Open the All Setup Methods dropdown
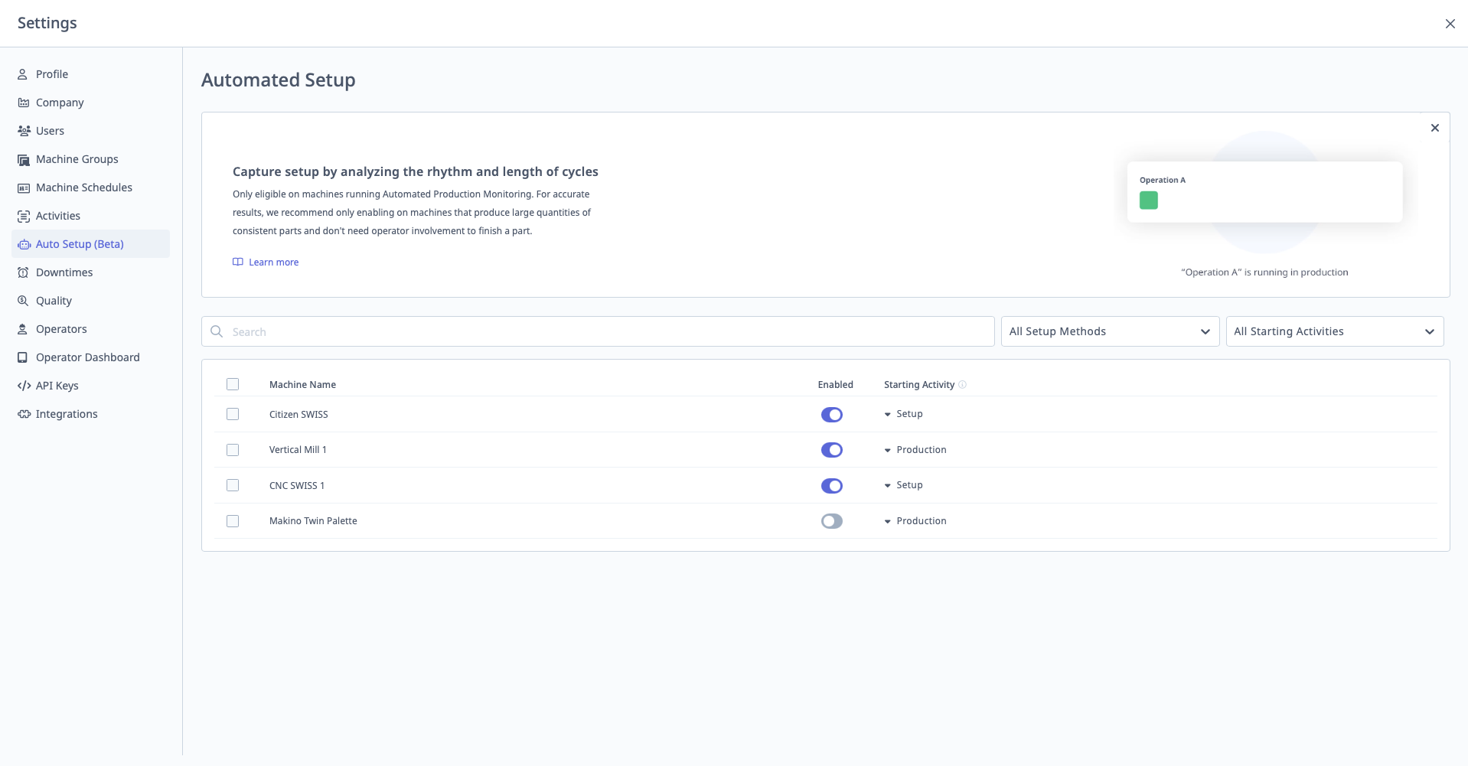 [1109, 331]
